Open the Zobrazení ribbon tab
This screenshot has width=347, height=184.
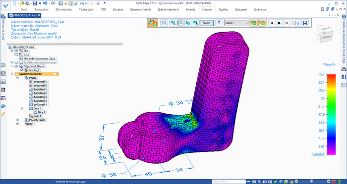[x=241, y=9]
